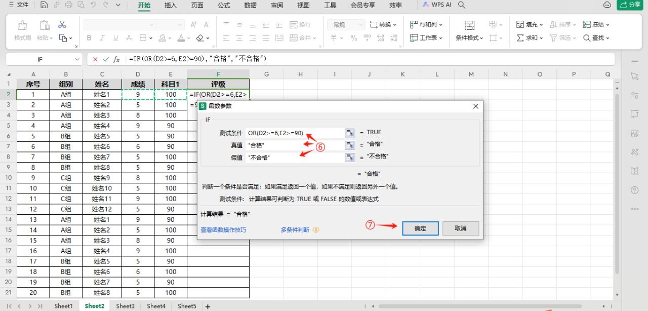
Task: Click into the 真值 input field
Action: [295, 145]
